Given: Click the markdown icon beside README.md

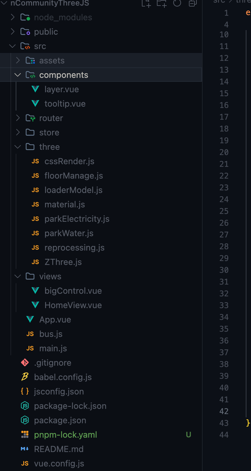Looking at the screenshot, I should click(25, 449).
